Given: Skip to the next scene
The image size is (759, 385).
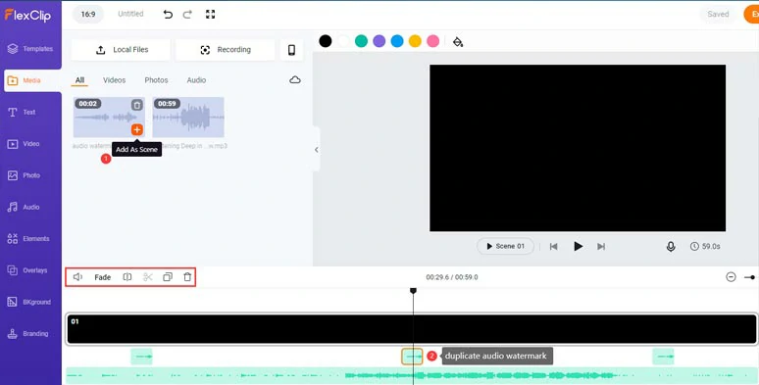Looking at the screenshot, I should pyautogui.click(x=601, y=247).
